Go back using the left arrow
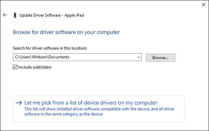 (5, 15)
